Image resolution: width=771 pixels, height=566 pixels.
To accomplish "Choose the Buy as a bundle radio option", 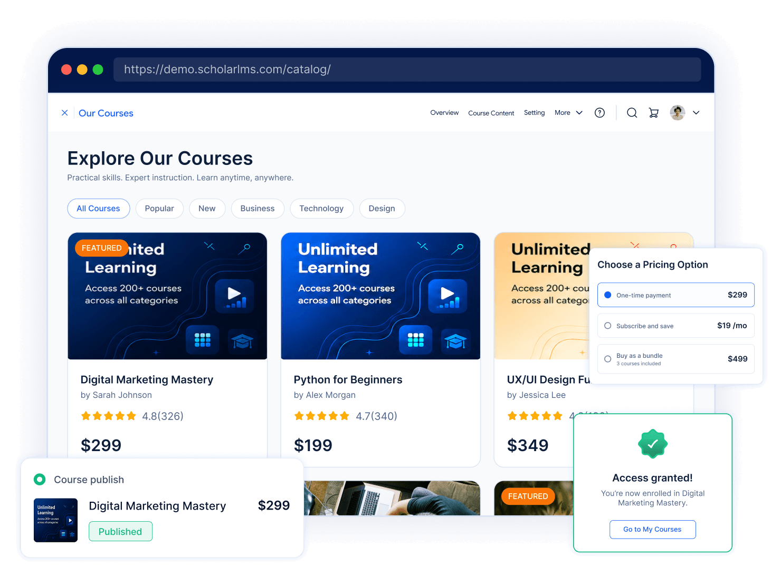I will (x=608, y=359).
